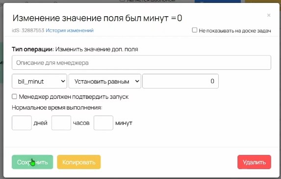Image resolution: width=281 pixels, height=179 pixels.
Task: Enable Не показывать на доске задач checkbox
Action: (x=194, y=30)
